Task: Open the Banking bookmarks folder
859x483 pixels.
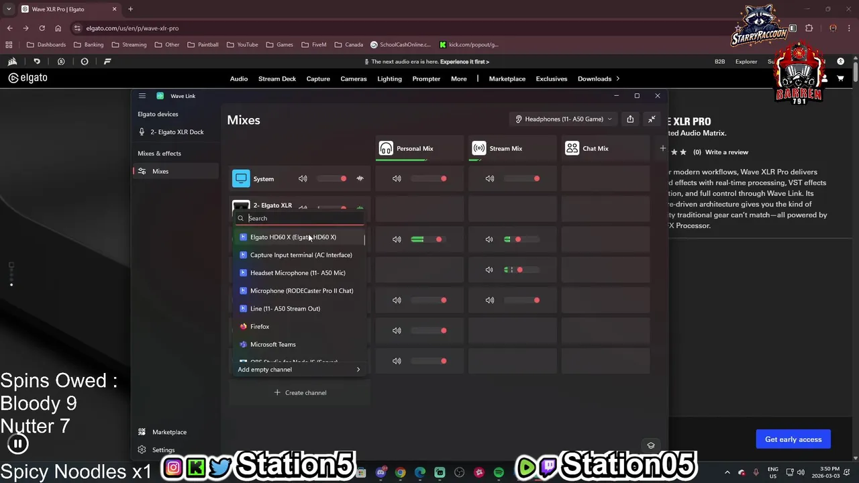Action: point(89,45)
